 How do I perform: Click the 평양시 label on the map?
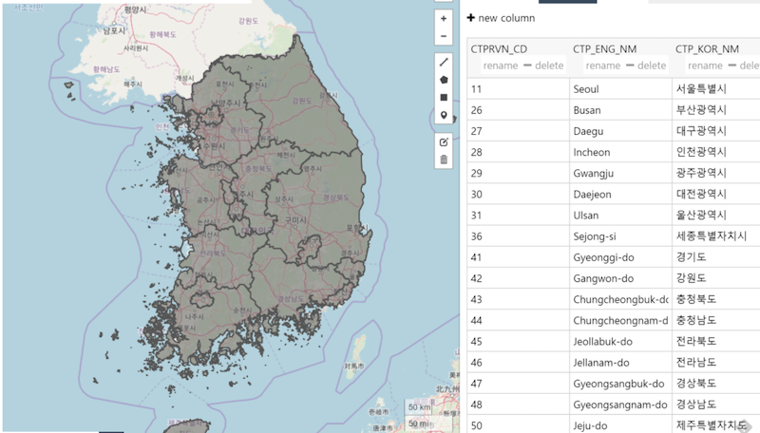pyautogui.click(x=135, y=9)
